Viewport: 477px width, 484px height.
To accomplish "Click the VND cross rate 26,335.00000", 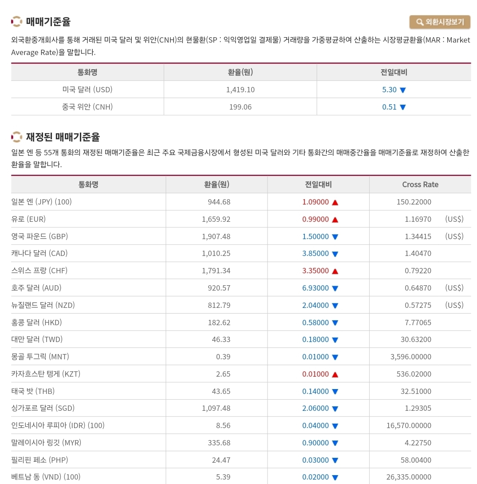I will tap(409, 477).
